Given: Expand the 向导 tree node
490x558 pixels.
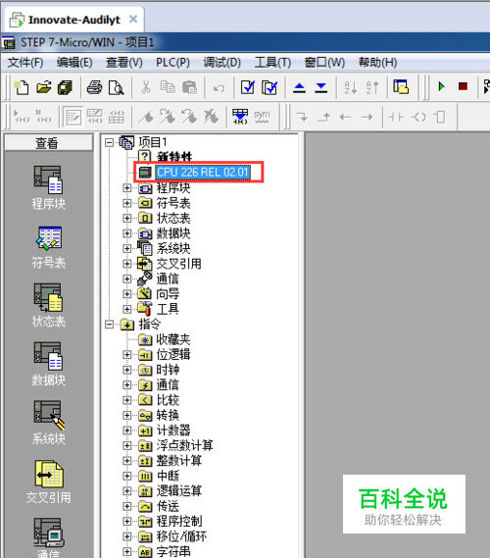Looking at the screenshot, I should pos(127,294).
